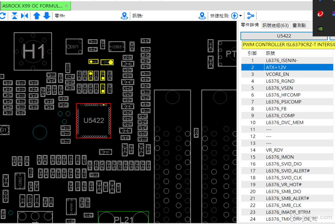
Task: Click the quick detect lightning icon
Action: (x=234, y=16)
